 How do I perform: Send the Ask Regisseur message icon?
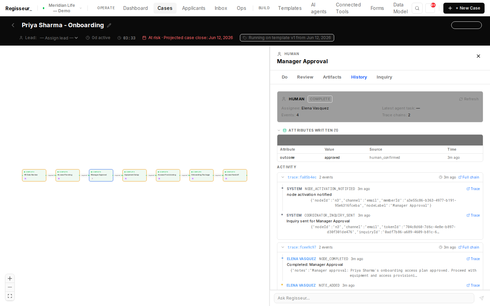pyautogui.click(x=481, y=298)
